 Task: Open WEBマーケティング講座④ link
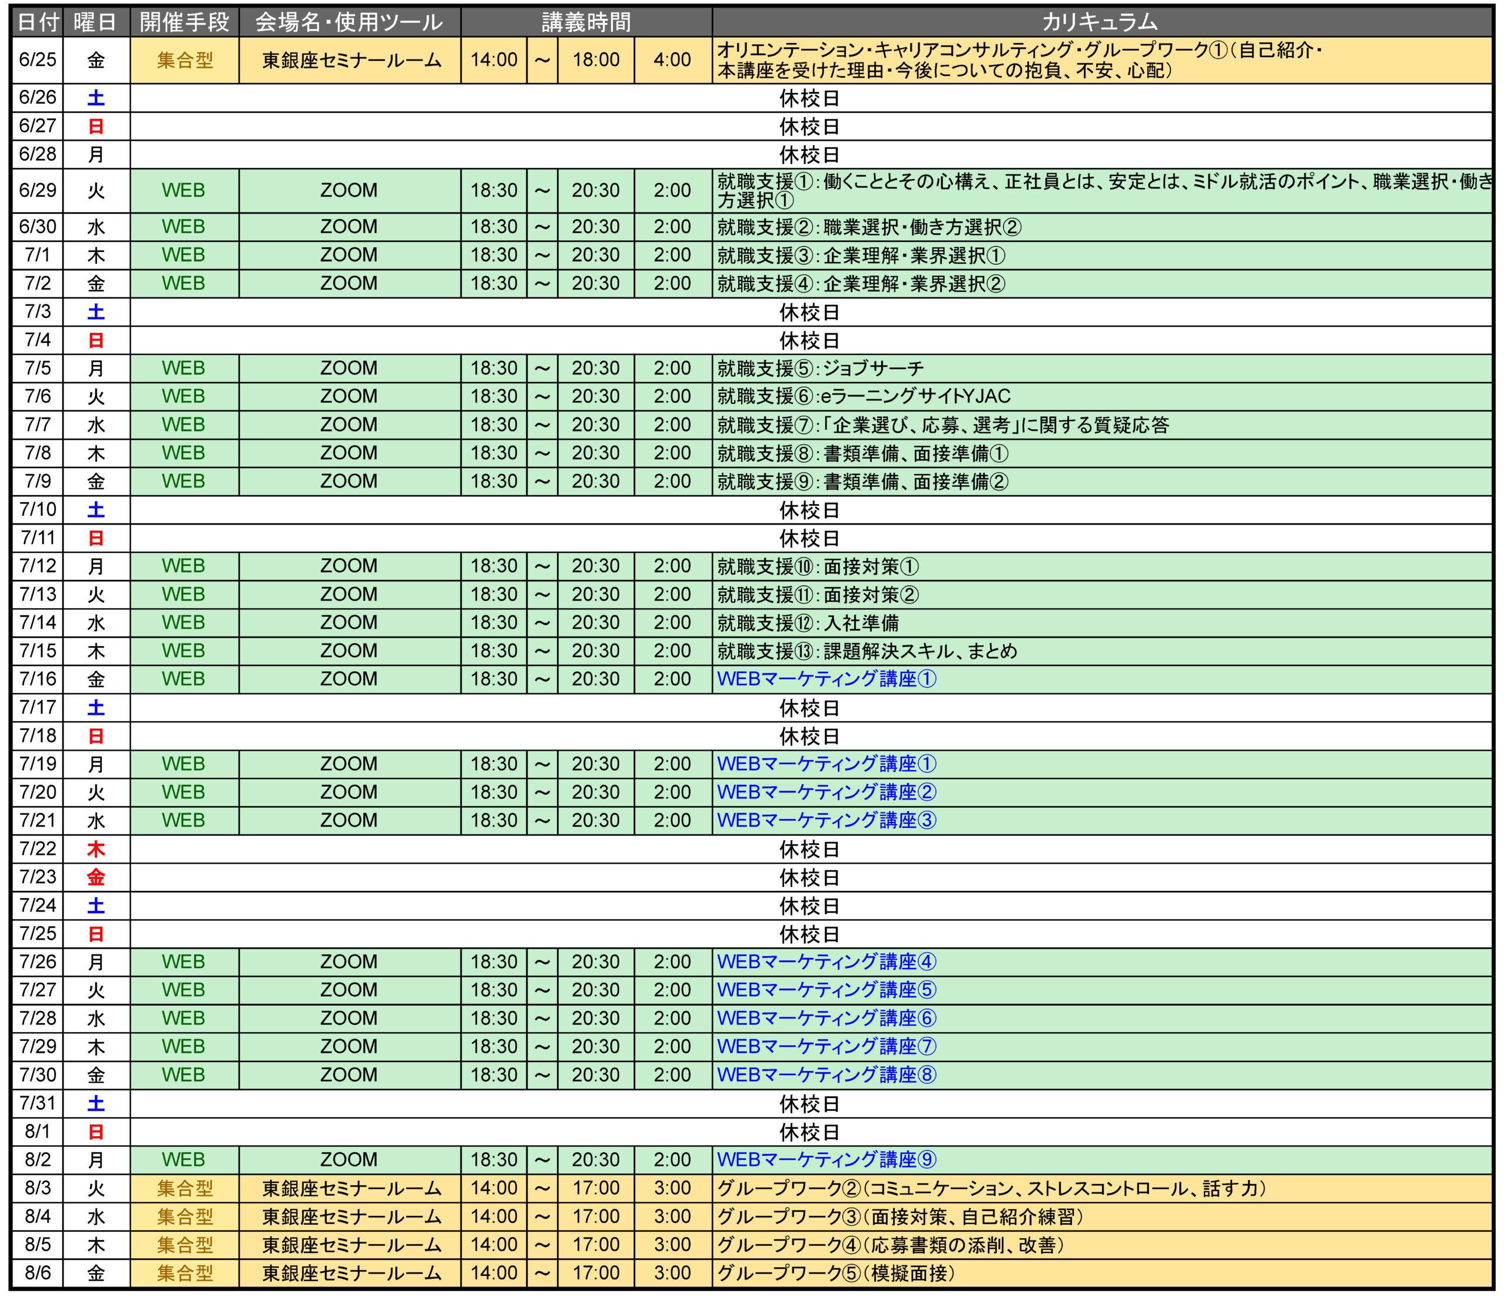(827, 961)
